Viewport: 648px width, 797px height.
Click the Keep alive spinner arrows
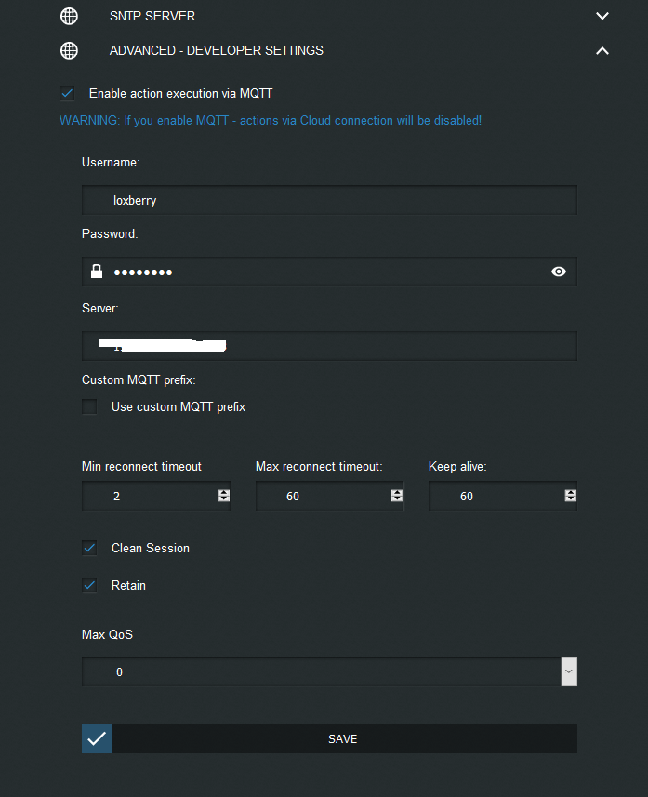point(570,496)
